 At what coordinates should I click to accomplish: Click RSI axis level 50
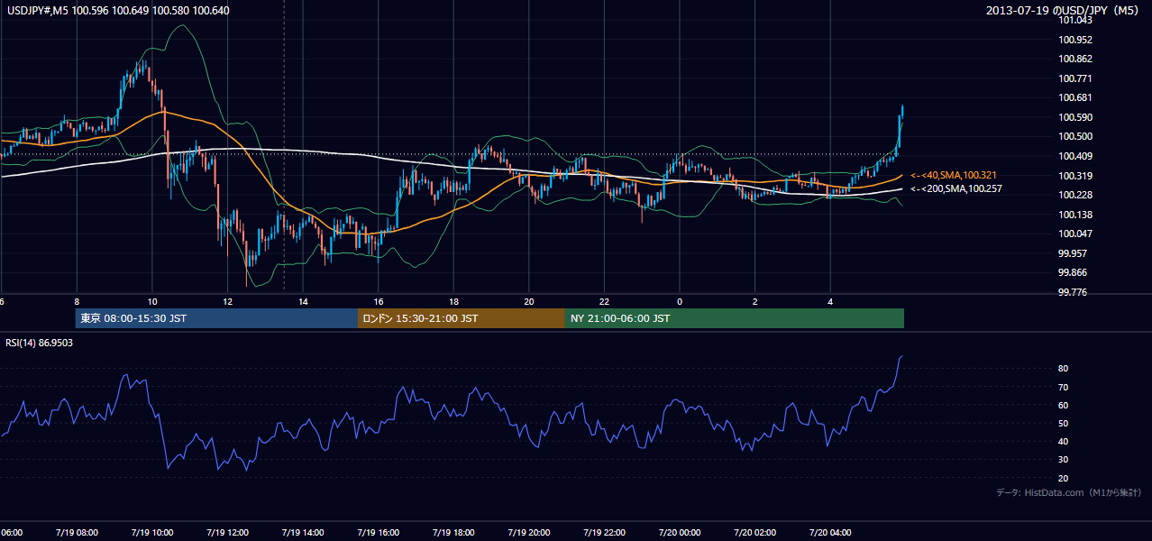click(1064, 423)
